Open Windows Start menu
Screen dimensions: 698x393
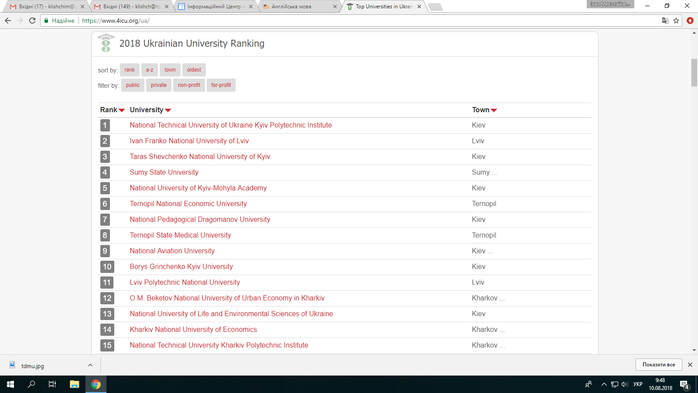[x=10, y=384]
